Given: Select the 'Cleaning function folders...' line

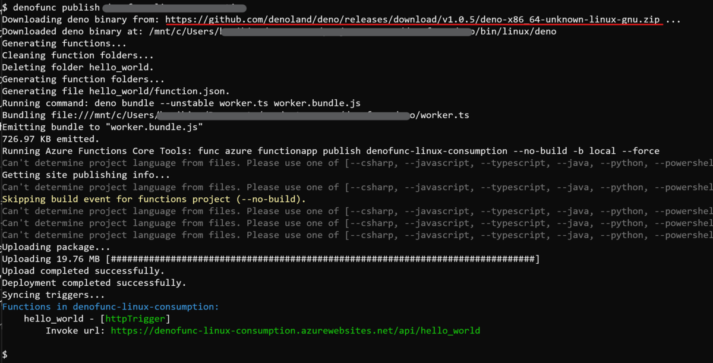Looking at the screenshot, I should click(78, 55).
